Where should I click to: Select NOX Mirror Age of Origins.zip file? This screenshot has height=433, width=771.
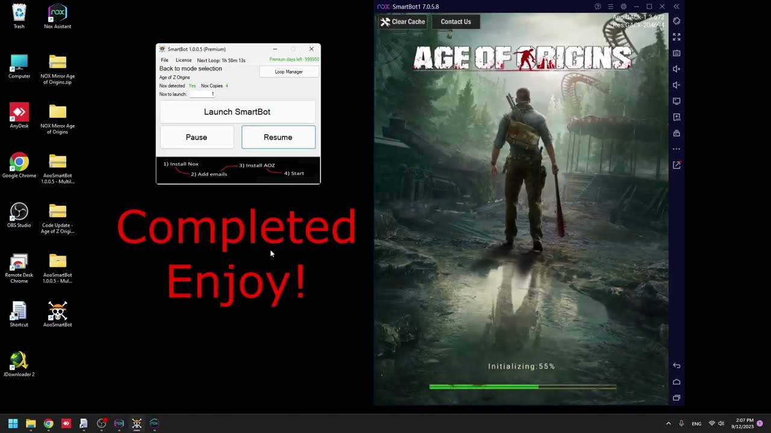pos(58,69)
